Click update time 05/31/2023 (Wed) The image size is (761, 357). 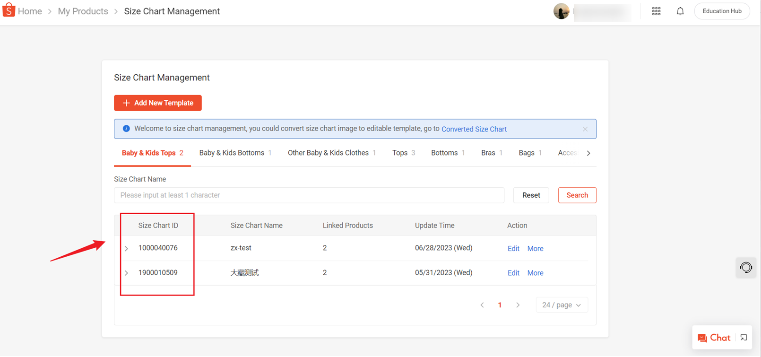443,272
